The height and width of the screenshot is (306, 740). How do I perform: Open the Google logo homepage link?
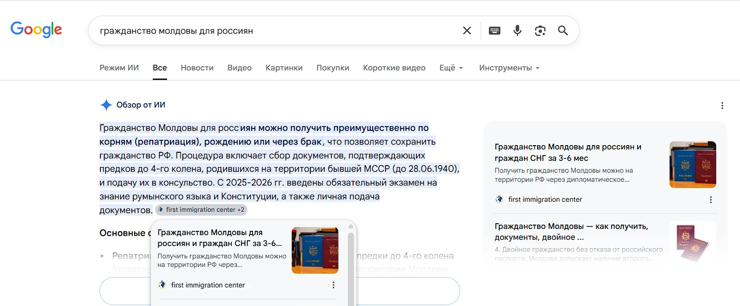[36, 30]
